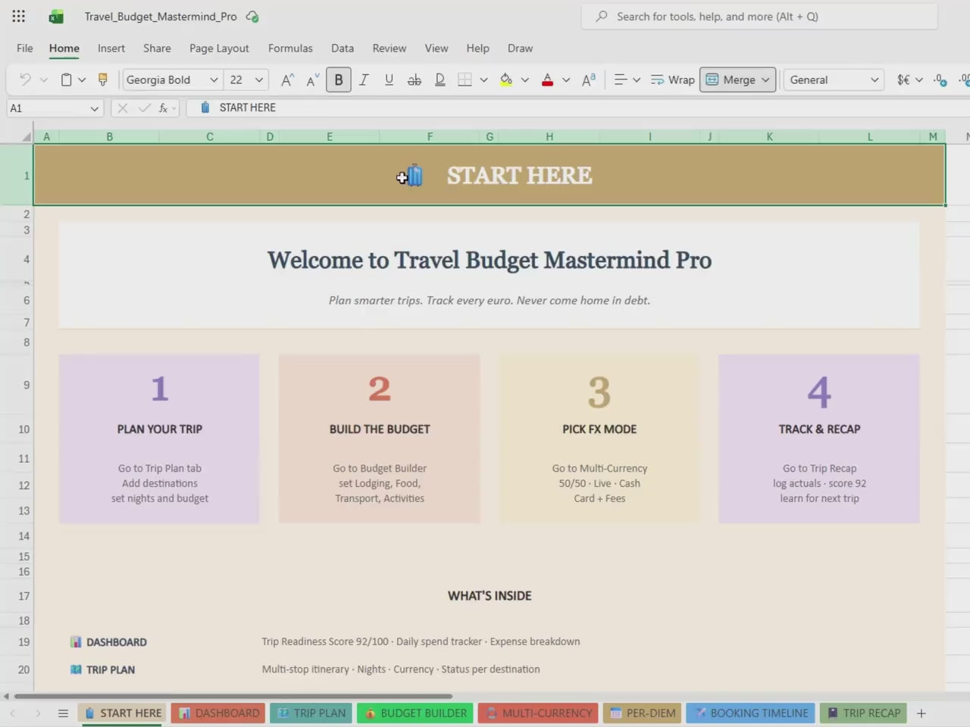Toggle Strikethrough formatting
Viewport: 970px width, 727px height.
(414, 80)
